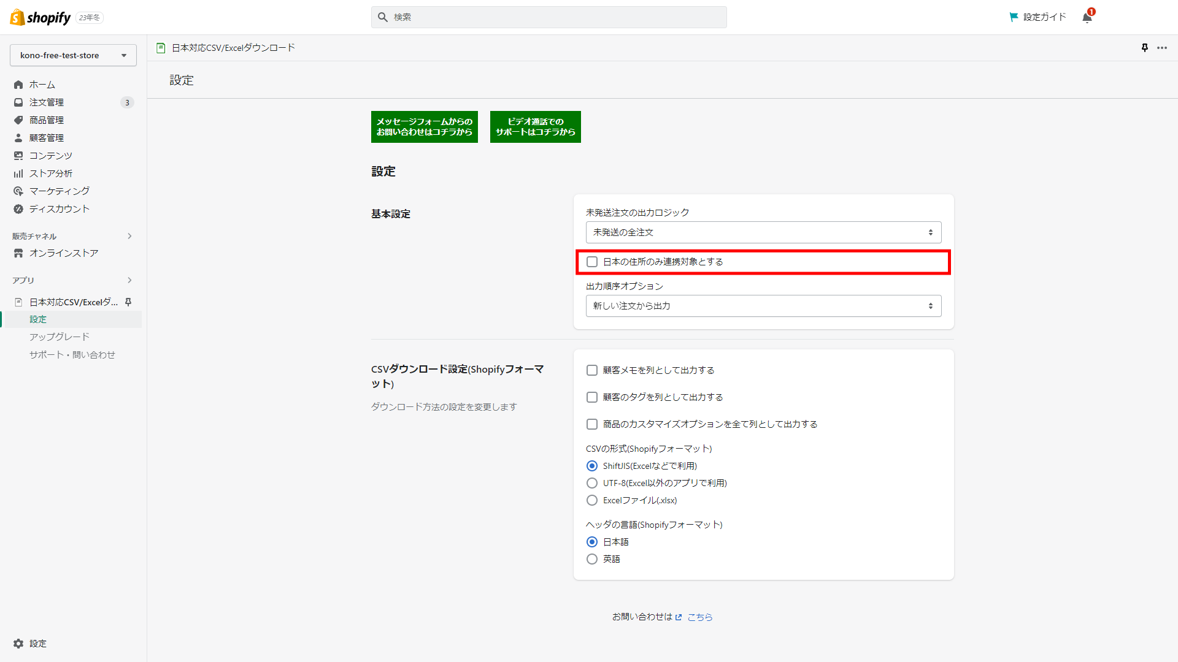The image size is (1178, 662).
Task: Click the notification bell icon
Action: pyautogui.click(x=1087, y=17)
